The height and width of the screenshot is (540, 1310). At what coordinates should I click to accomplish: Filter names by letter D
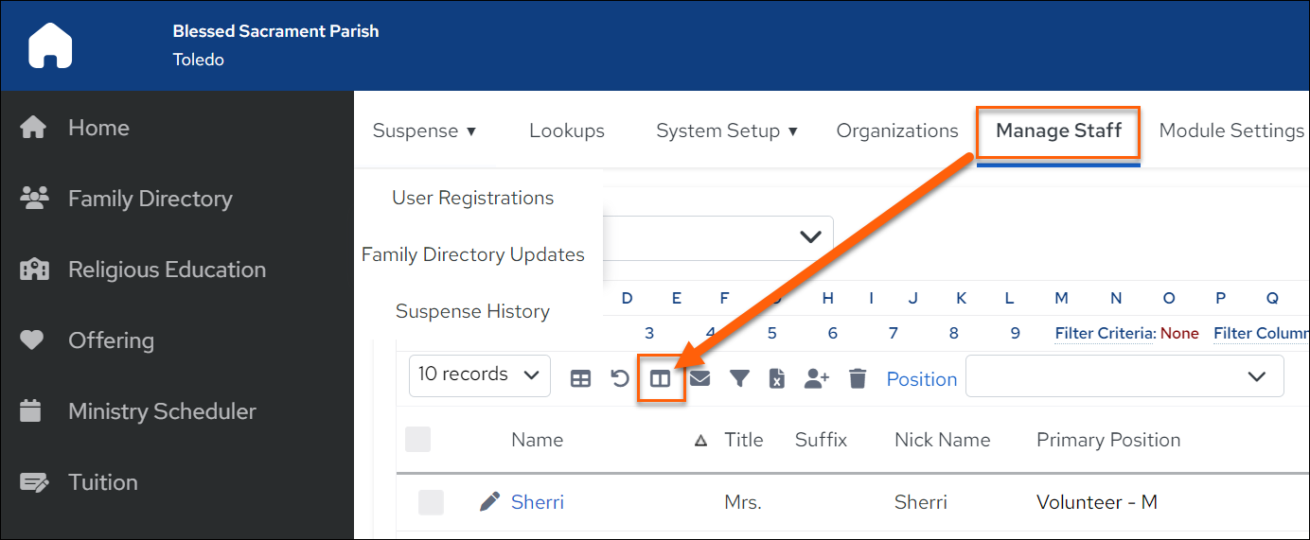point(628,298)
